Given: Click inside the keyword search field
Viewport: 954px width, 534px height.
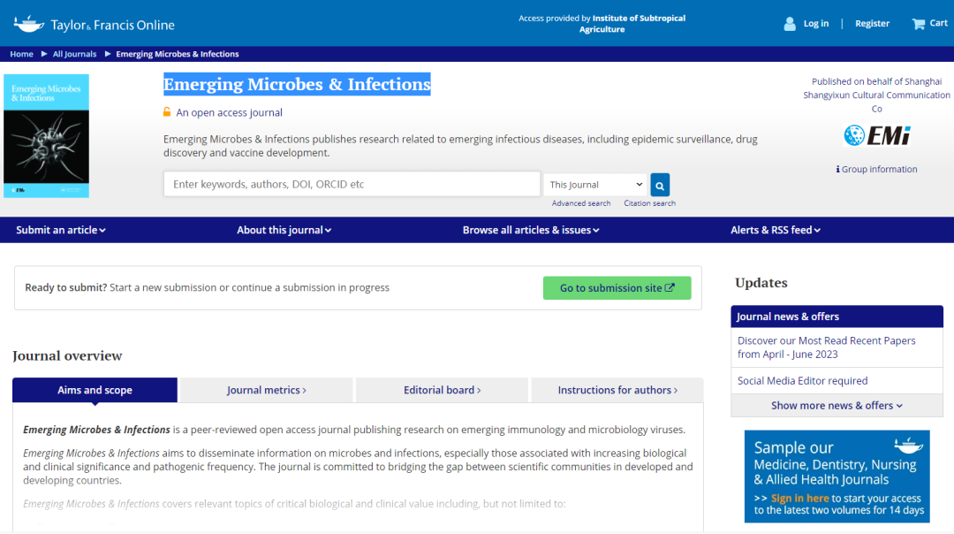Looking at the screenshot, I should point(352,184).
